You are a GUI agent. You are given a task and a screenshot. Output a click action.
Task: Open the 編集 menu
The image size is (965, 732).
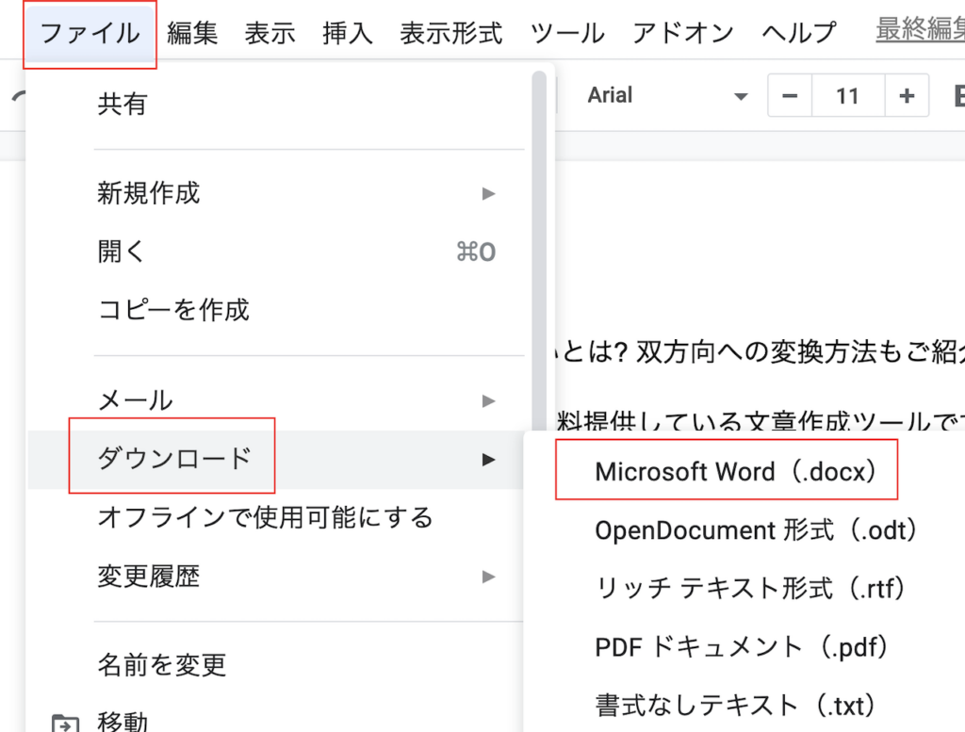(192, 33)
